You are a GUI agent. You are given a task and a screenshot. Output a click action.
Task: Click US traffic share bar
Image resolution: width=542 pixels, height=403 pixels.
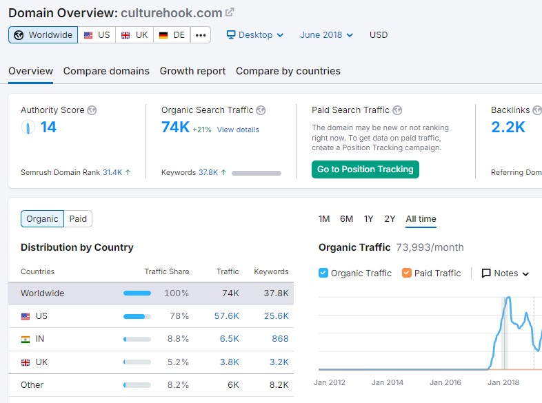tap(137, 316)
